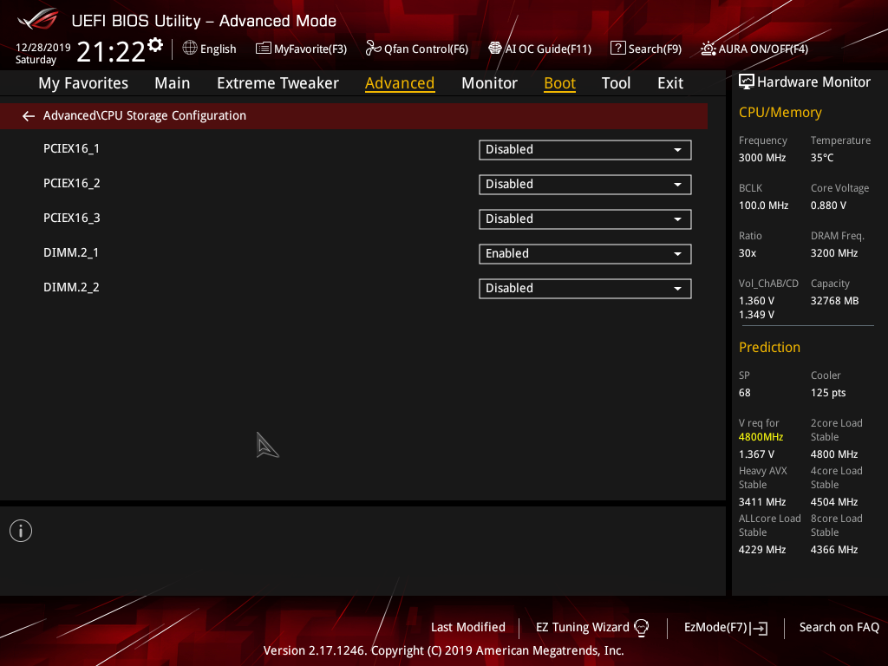Open the PCIEX16_1 dropdown

coord(585,149)
